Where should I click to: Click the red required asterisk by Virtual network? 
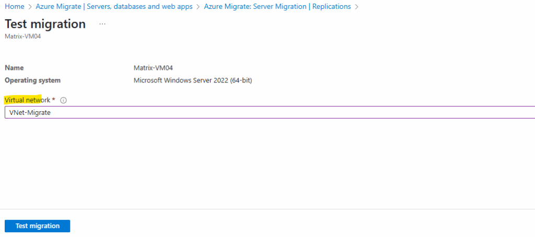click(x=54, y=100)
